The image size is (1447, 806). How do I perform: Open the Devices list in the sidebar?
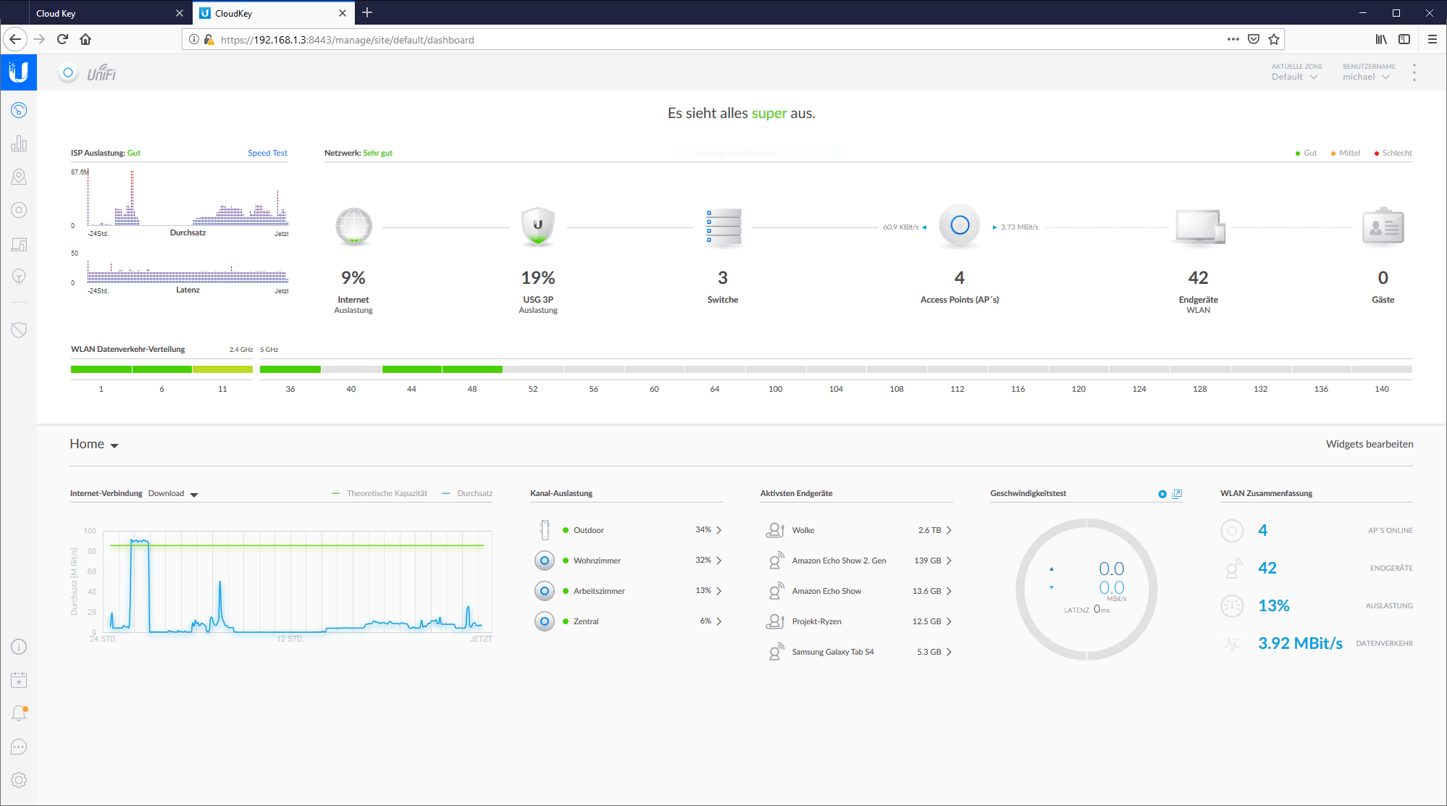(x=19, y=209)
